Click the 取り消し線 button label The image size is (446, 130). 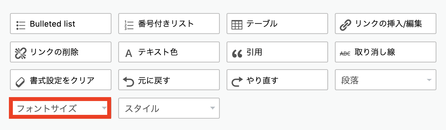(375, 52)
